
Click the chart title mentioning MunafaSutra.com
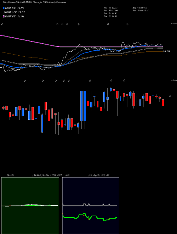(x=34, y=2)
